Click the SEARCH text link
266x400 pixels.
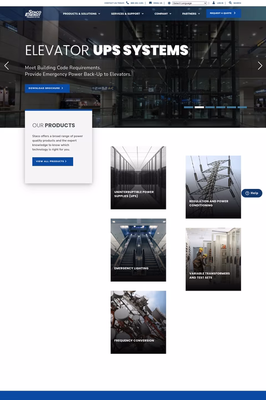coord(237,3)
